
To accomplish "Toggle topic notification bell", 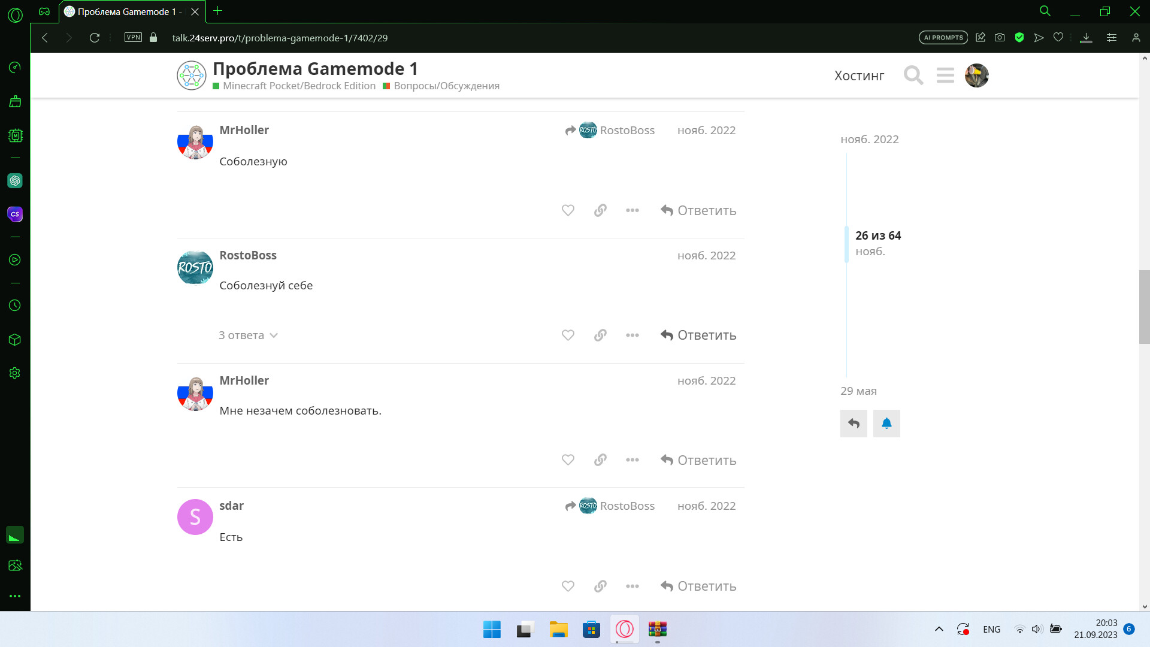I will [886, 424].
